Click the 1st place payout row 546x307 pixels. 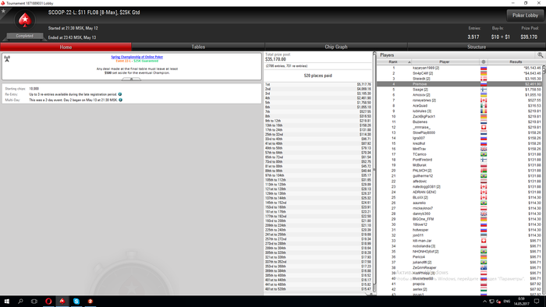click(318, 84)
